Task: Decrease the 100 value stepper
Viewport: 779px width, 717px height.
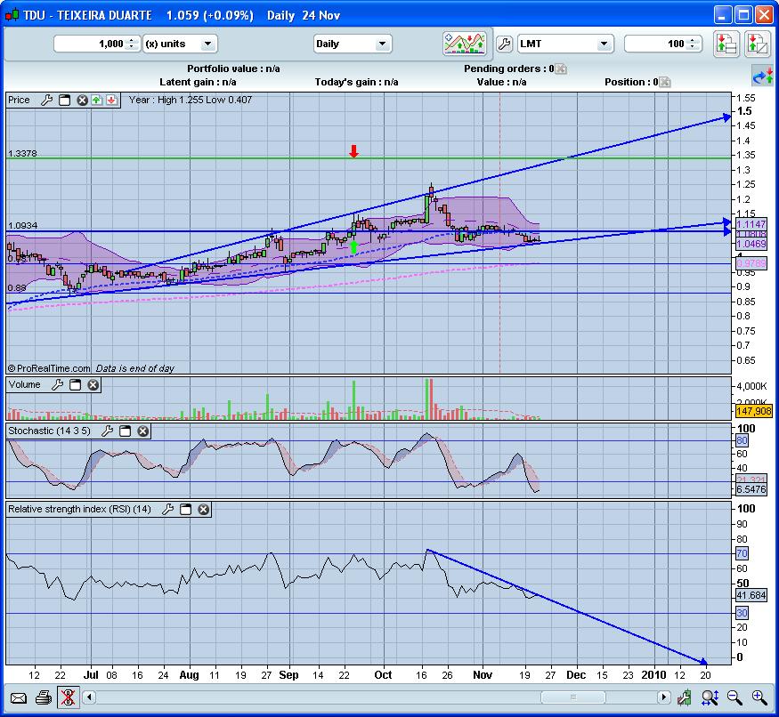Action: tap(693, 47)
